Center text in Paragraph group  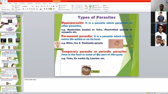point(47,9)
